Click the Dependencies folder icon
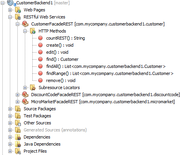Image resolution: width=180 pixels, height=155 pixels. 18,137
